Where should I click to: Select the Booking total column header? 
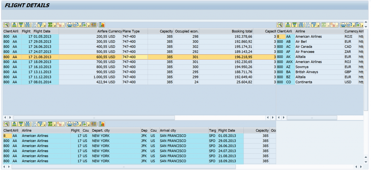(226, 31)
